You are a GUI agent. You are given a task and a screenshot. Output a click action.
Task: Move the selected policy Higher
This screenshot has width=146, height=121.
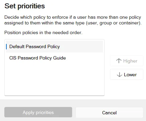(127, 61)
